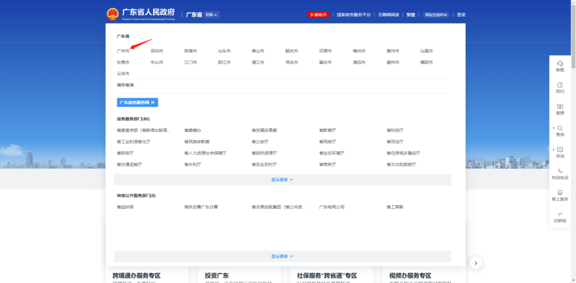Choose 茂名市 city
Viewport: 576px width, 283px height.
[x=292, y=62]
